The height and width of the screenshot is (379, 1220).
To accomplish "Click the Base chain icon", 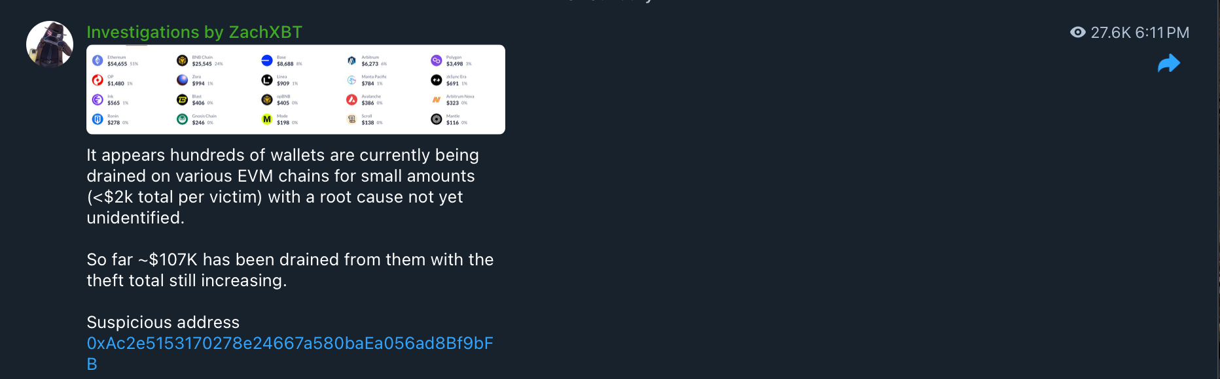I will [267, 61].
